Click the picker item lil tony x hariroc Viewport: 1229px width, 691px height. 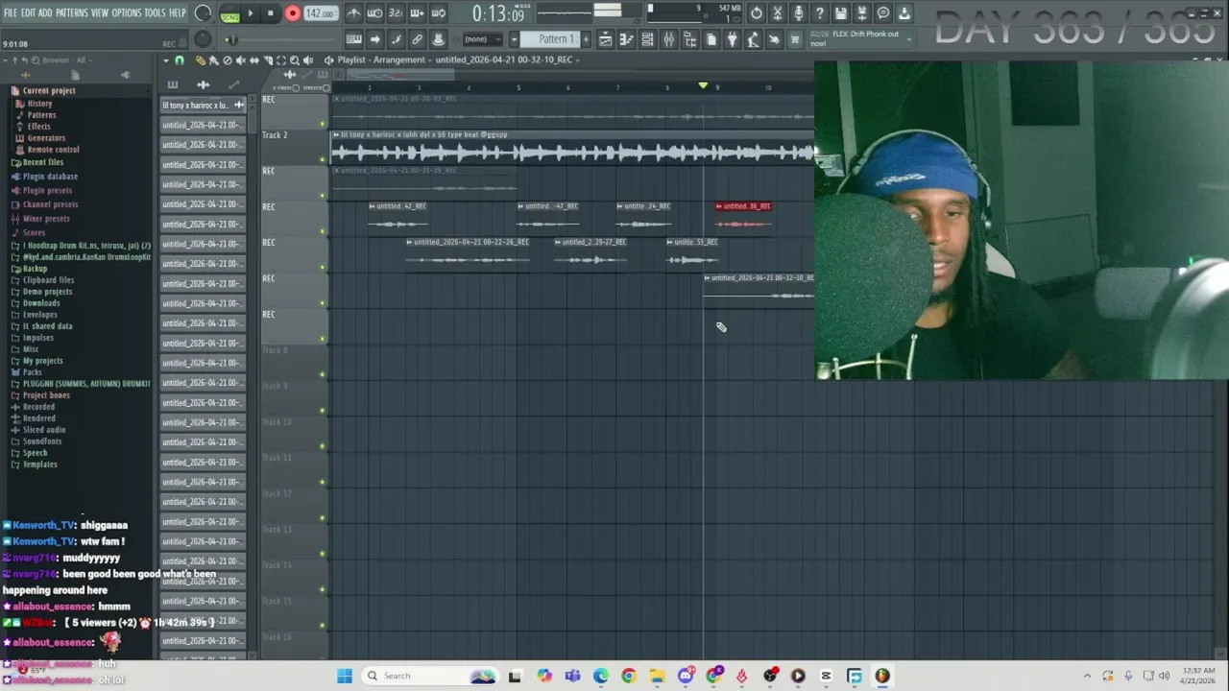(x=203, y=106)
